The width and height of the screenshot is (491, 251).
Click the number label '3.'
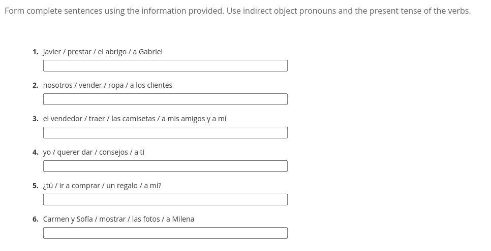tap(35, 119)
